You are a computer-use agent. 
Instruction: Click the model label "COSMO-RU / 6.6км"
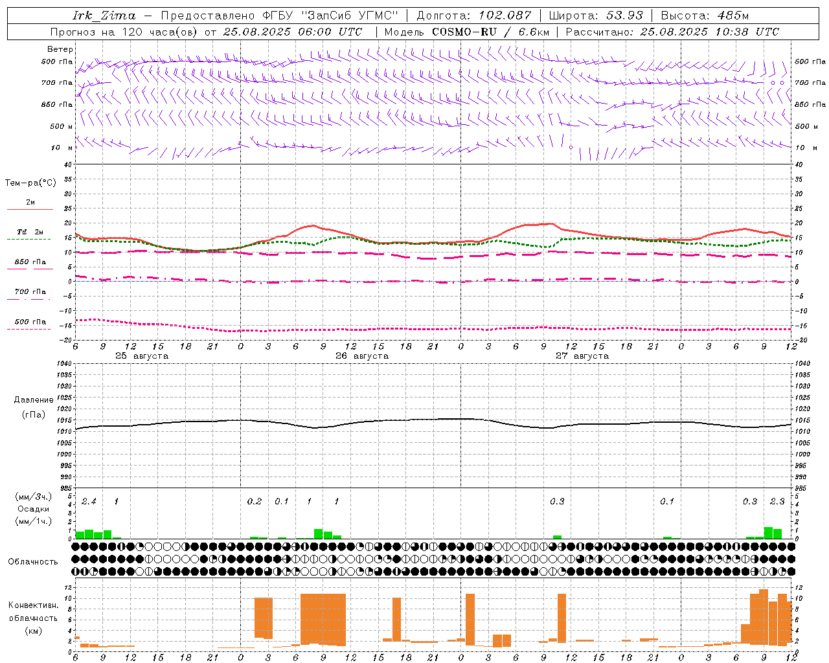click(491, 32)
